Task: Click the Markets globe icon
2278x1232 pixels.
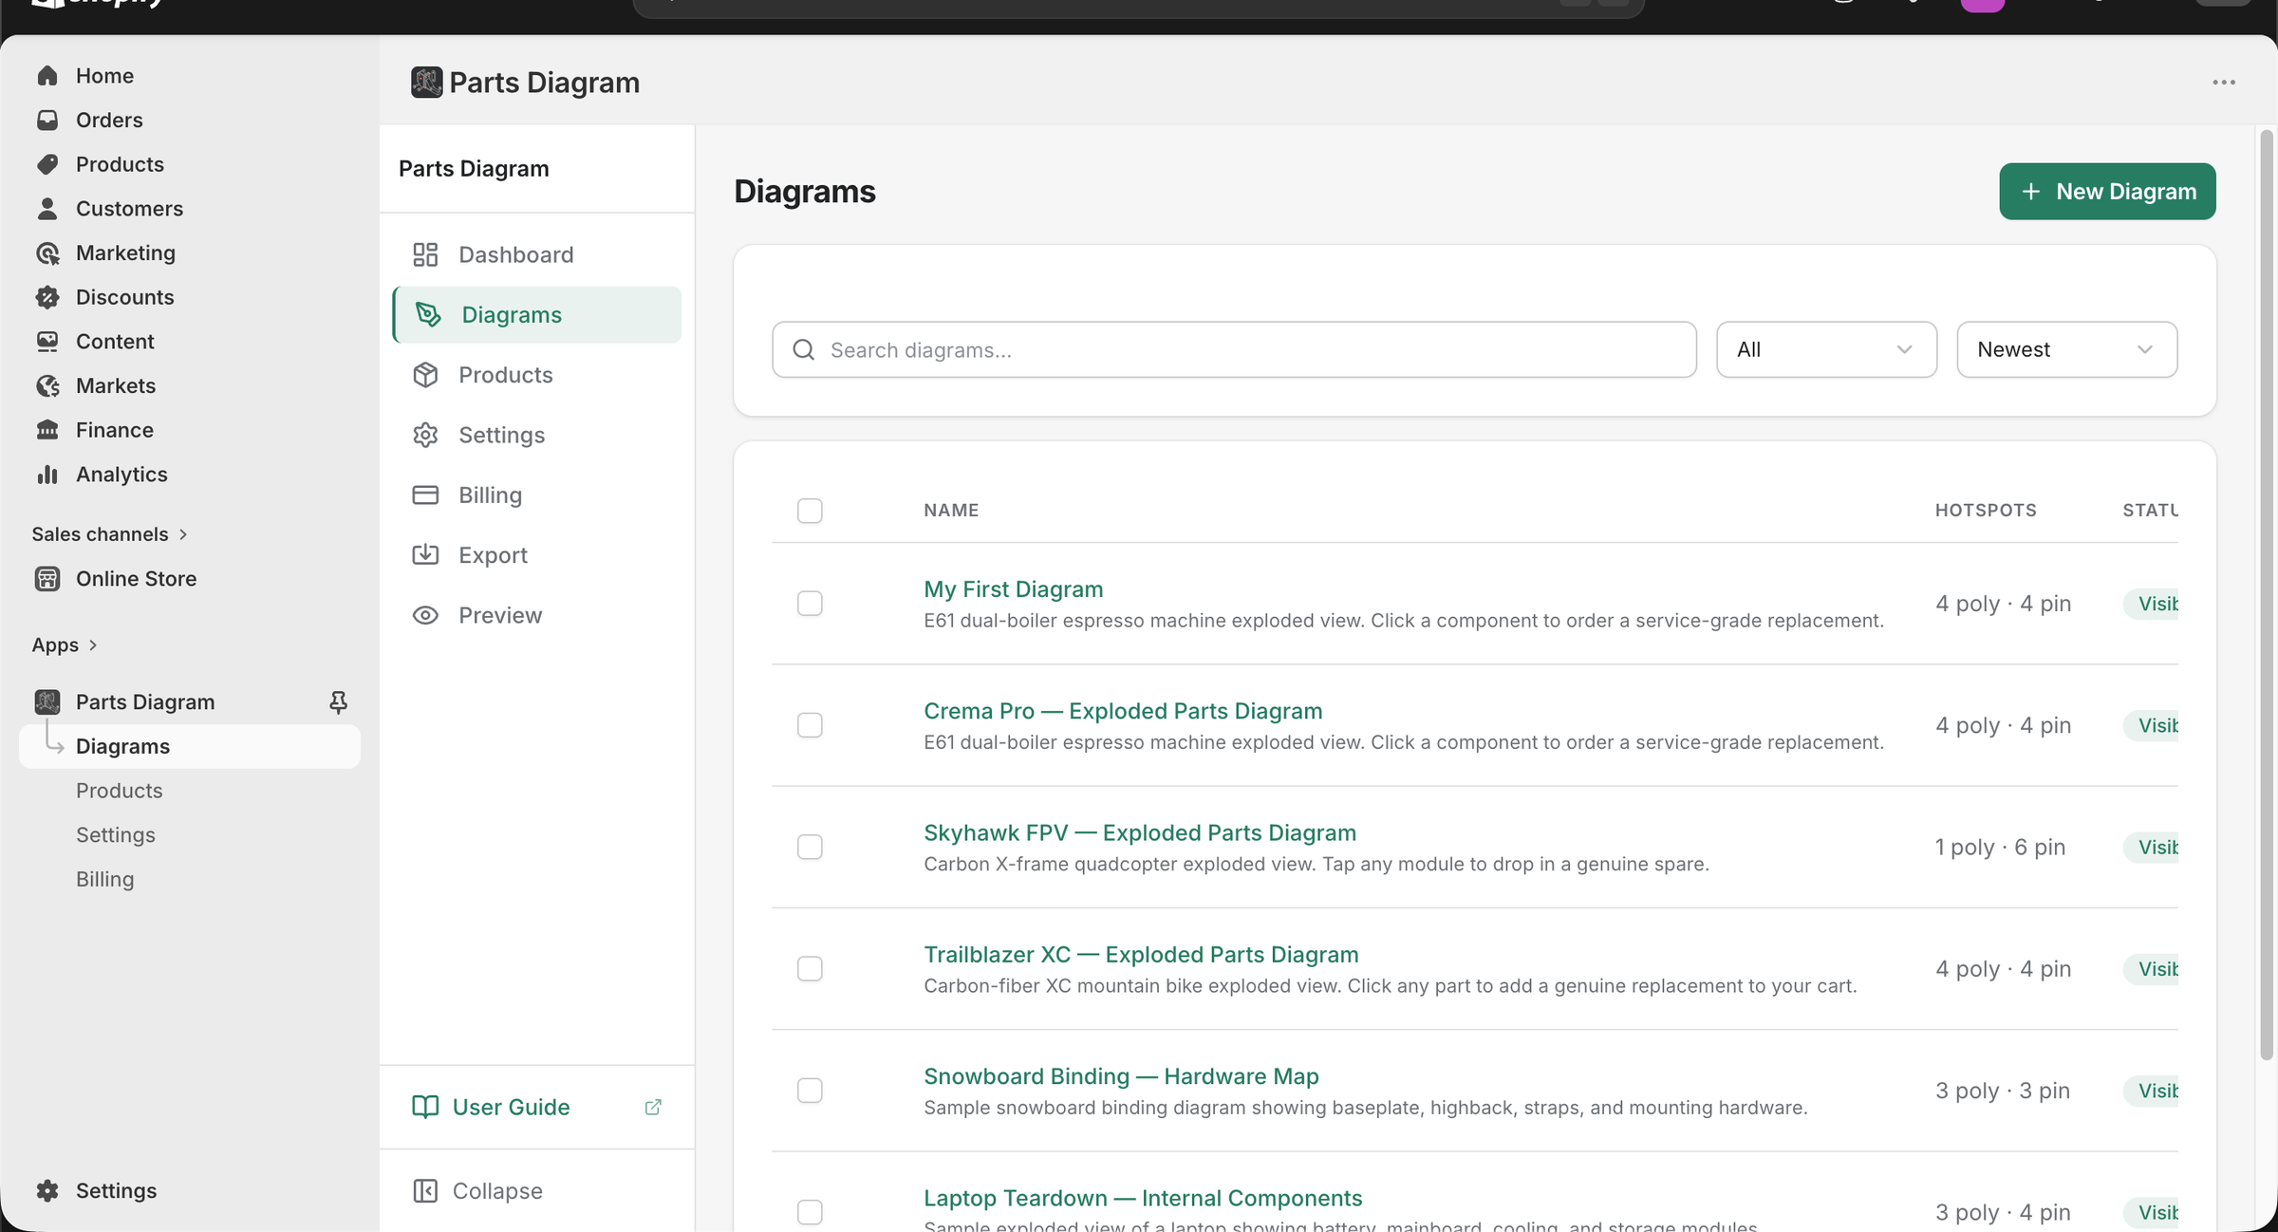Action: point(47,385)
